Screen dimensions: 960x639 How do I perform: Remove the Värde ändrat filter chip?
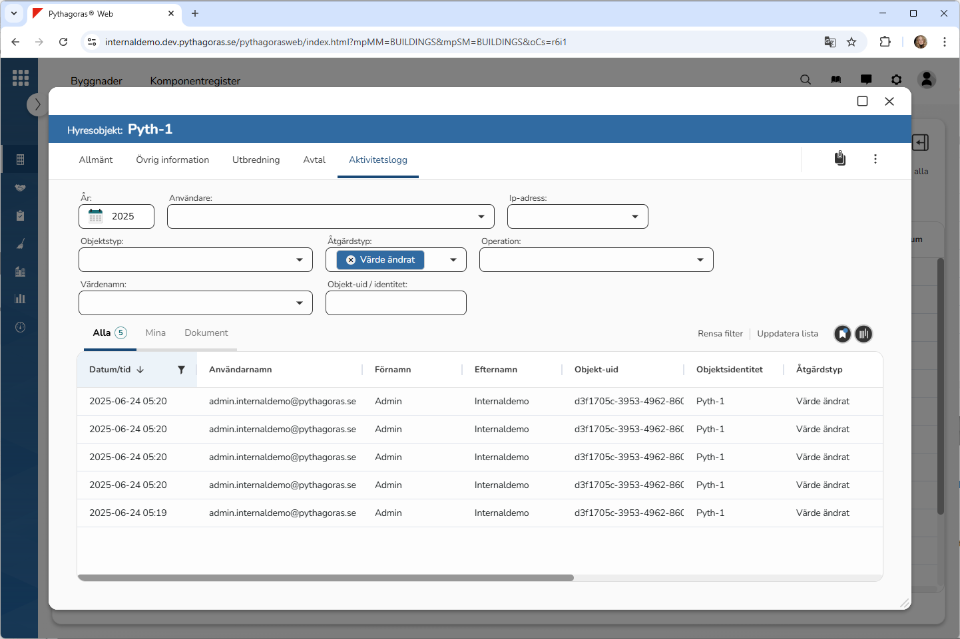point(351,260)
